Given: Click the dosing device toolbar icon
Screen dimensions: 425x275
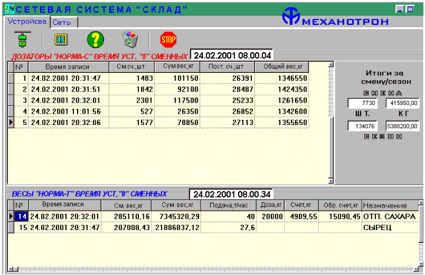Looking at the screenshot, I should 22,39.
